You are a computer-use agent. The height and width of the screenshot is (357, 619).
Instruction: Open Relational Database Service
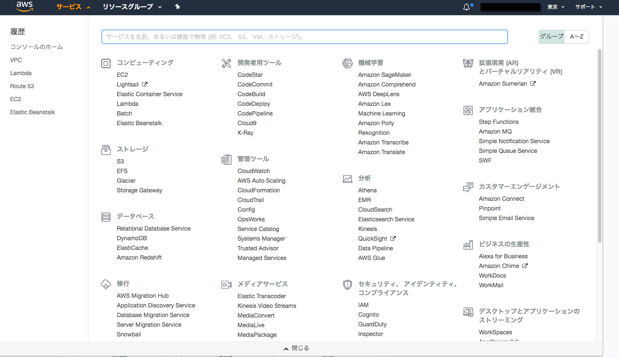[154, 228]
